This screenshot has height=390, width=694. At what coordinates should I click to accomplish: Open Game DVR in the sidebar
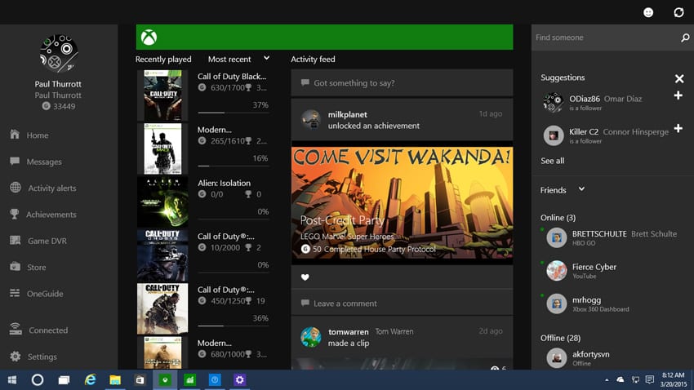click(38, 241)
